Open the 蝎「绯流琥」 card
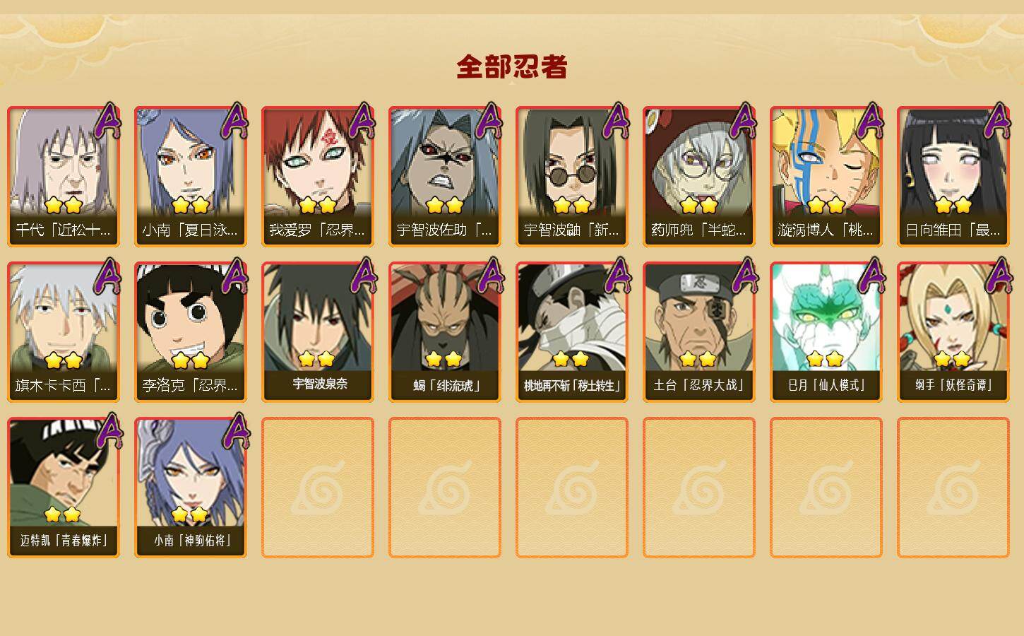This screenshot has height=636, width=1024. (x=445, y=332)
